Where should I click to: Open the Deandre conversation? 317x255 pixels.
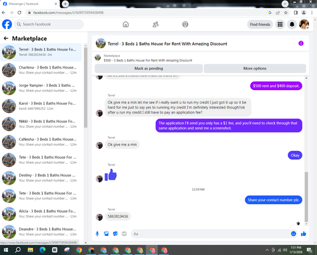pyautogui.click(x=41, y=232)
